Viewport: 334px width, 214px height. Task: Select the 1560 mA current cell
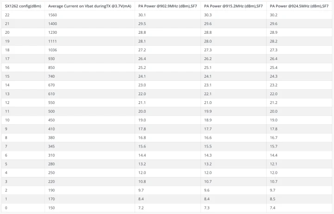click(53, 15)
